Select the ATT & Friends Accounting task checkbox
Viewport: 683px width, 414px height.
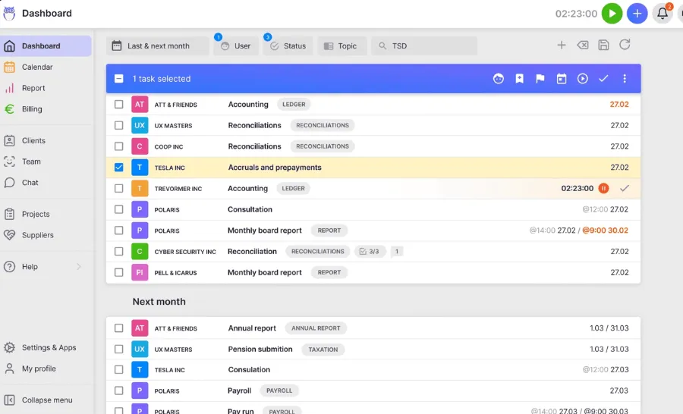118,105
